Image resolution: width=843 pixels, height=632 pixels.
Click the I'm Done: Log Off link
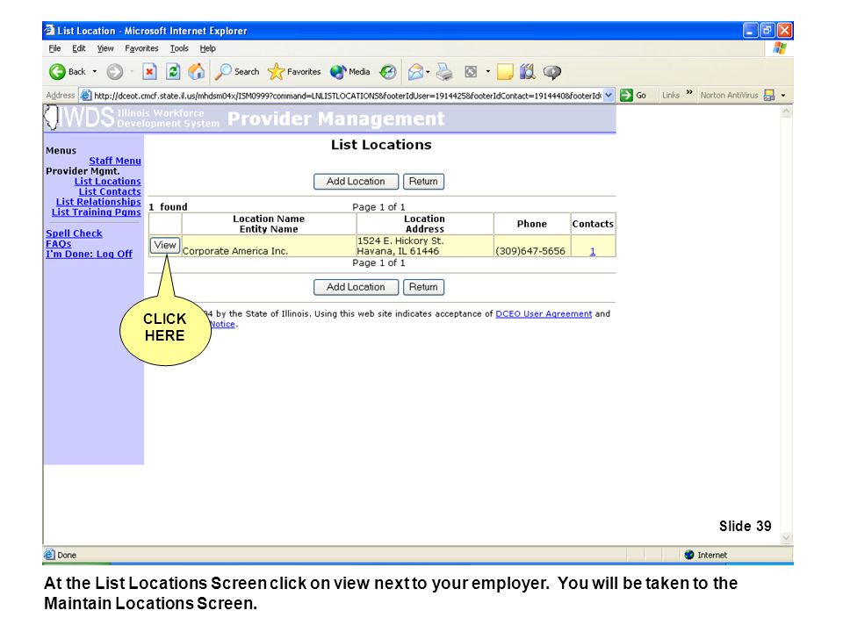pyautogui.click(x=89, y=254)
